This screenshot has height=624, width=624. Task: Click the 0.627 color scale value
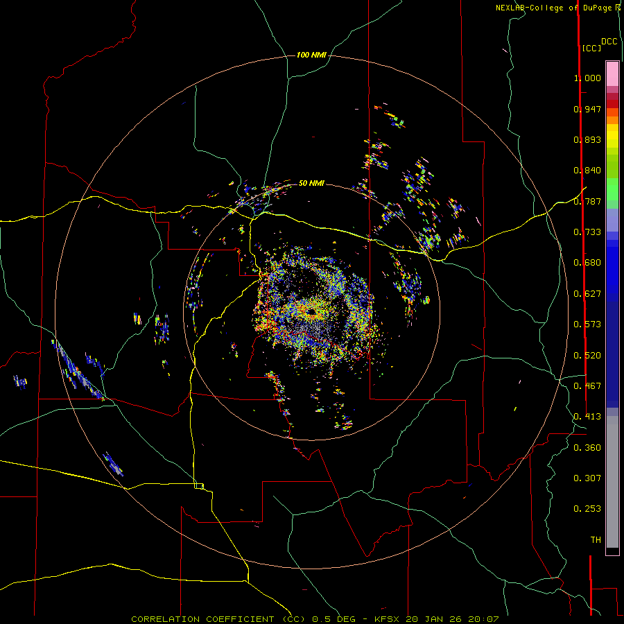pos(587,294)
